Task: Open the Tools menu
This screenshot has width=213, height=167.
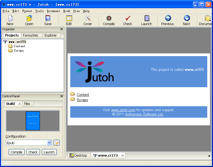Action: [x=40, y=11]
